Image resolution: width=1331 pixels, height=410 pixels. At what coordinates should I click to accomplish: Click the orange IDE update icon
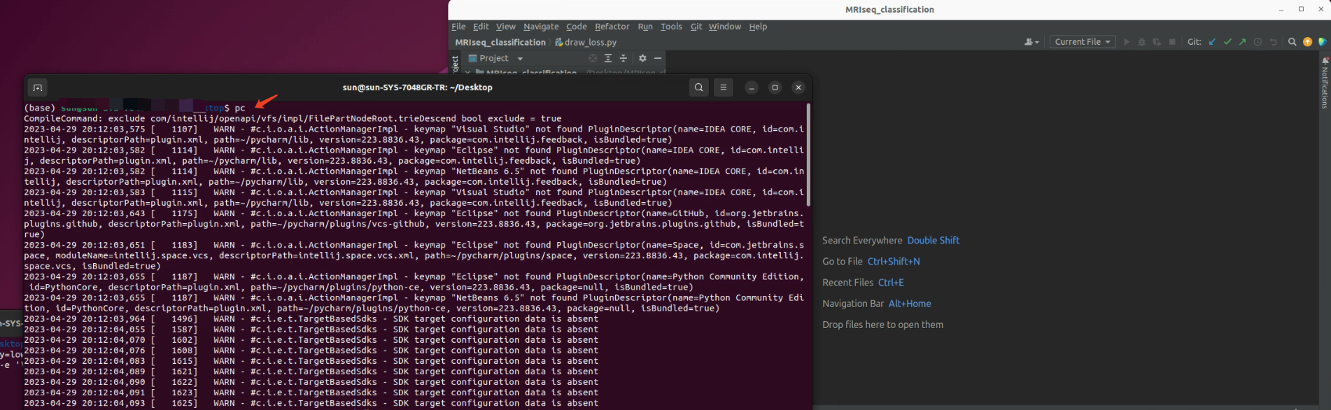tap(1307, 42)
